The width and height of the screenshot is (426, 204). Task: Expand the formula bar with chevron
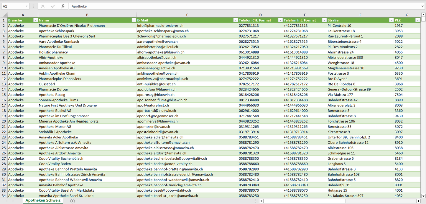tap(423, 6)
